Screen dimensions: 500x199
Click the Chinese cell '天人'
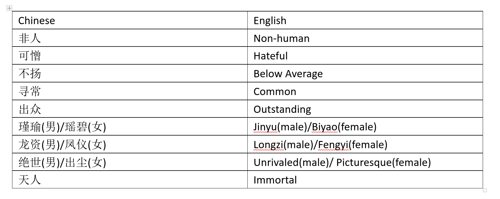click(x=30, y=180)
